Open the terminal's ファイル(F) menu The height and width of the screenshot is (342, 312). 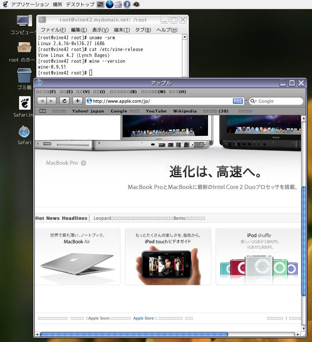pos(53,30)
